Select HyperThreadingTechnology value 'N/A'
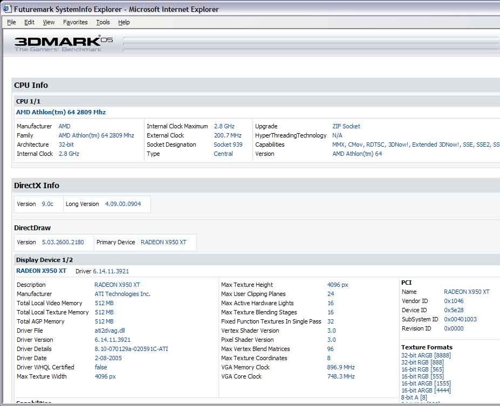Screen dimensions: 500x406 pyautogui.click(x=337, y=135)
